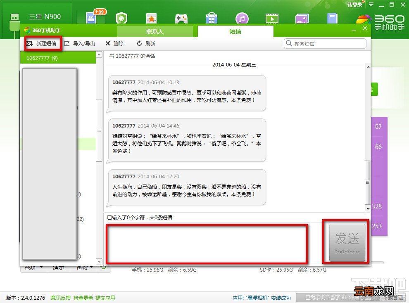Click the 请登录 login link
Image resolution: width=409 pixels, height=303 pixels.
pyautogui.click(x=355, y=5)
